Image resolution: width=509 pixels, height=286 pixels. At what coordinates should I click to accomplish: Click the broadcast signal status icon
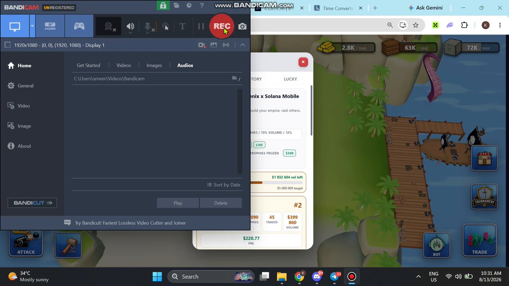tap(226, 45)
